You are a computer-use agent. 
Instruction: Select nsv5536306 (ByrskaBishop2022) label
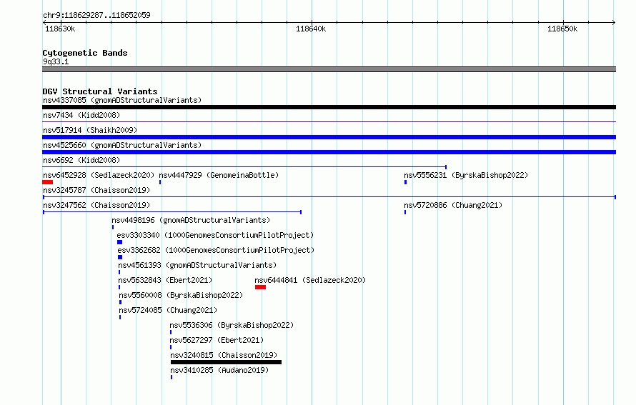pos(232,325)
